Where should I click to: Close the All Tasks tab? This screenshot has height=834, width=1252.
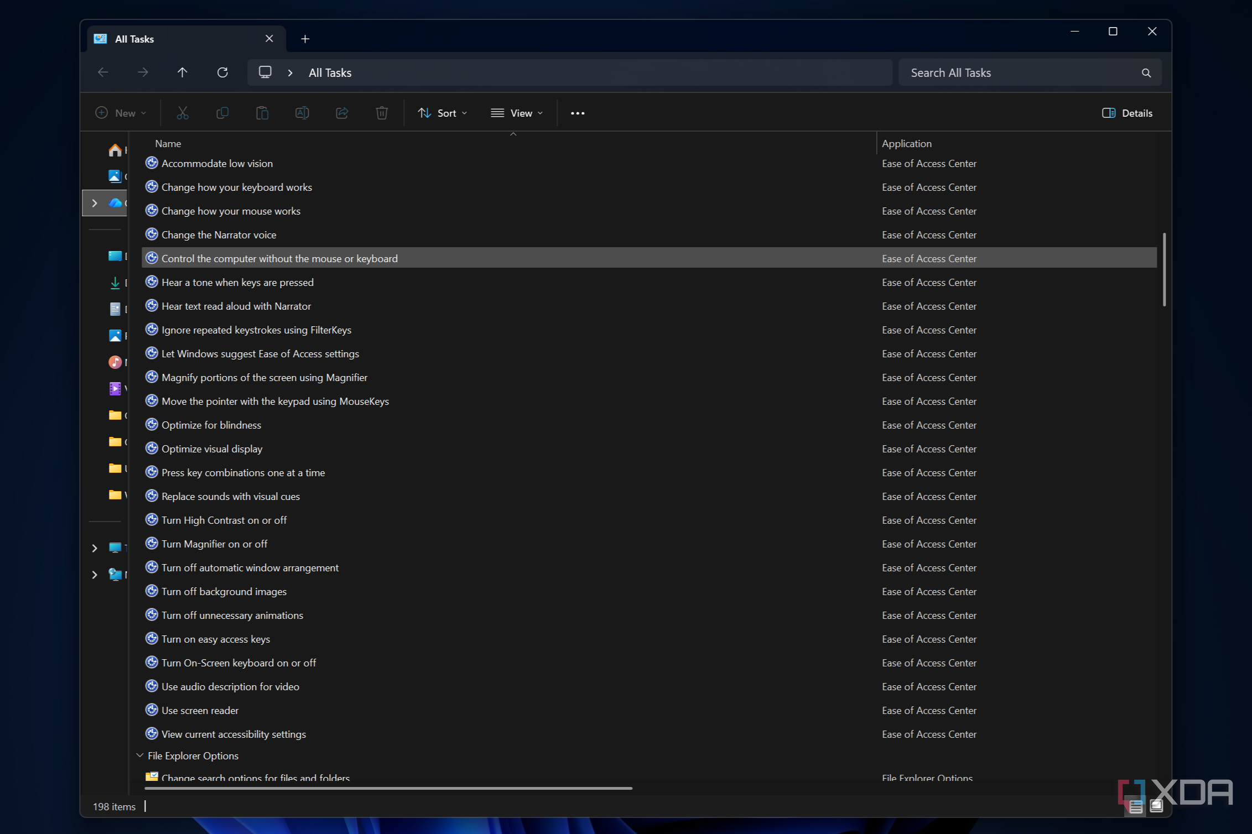269,38
